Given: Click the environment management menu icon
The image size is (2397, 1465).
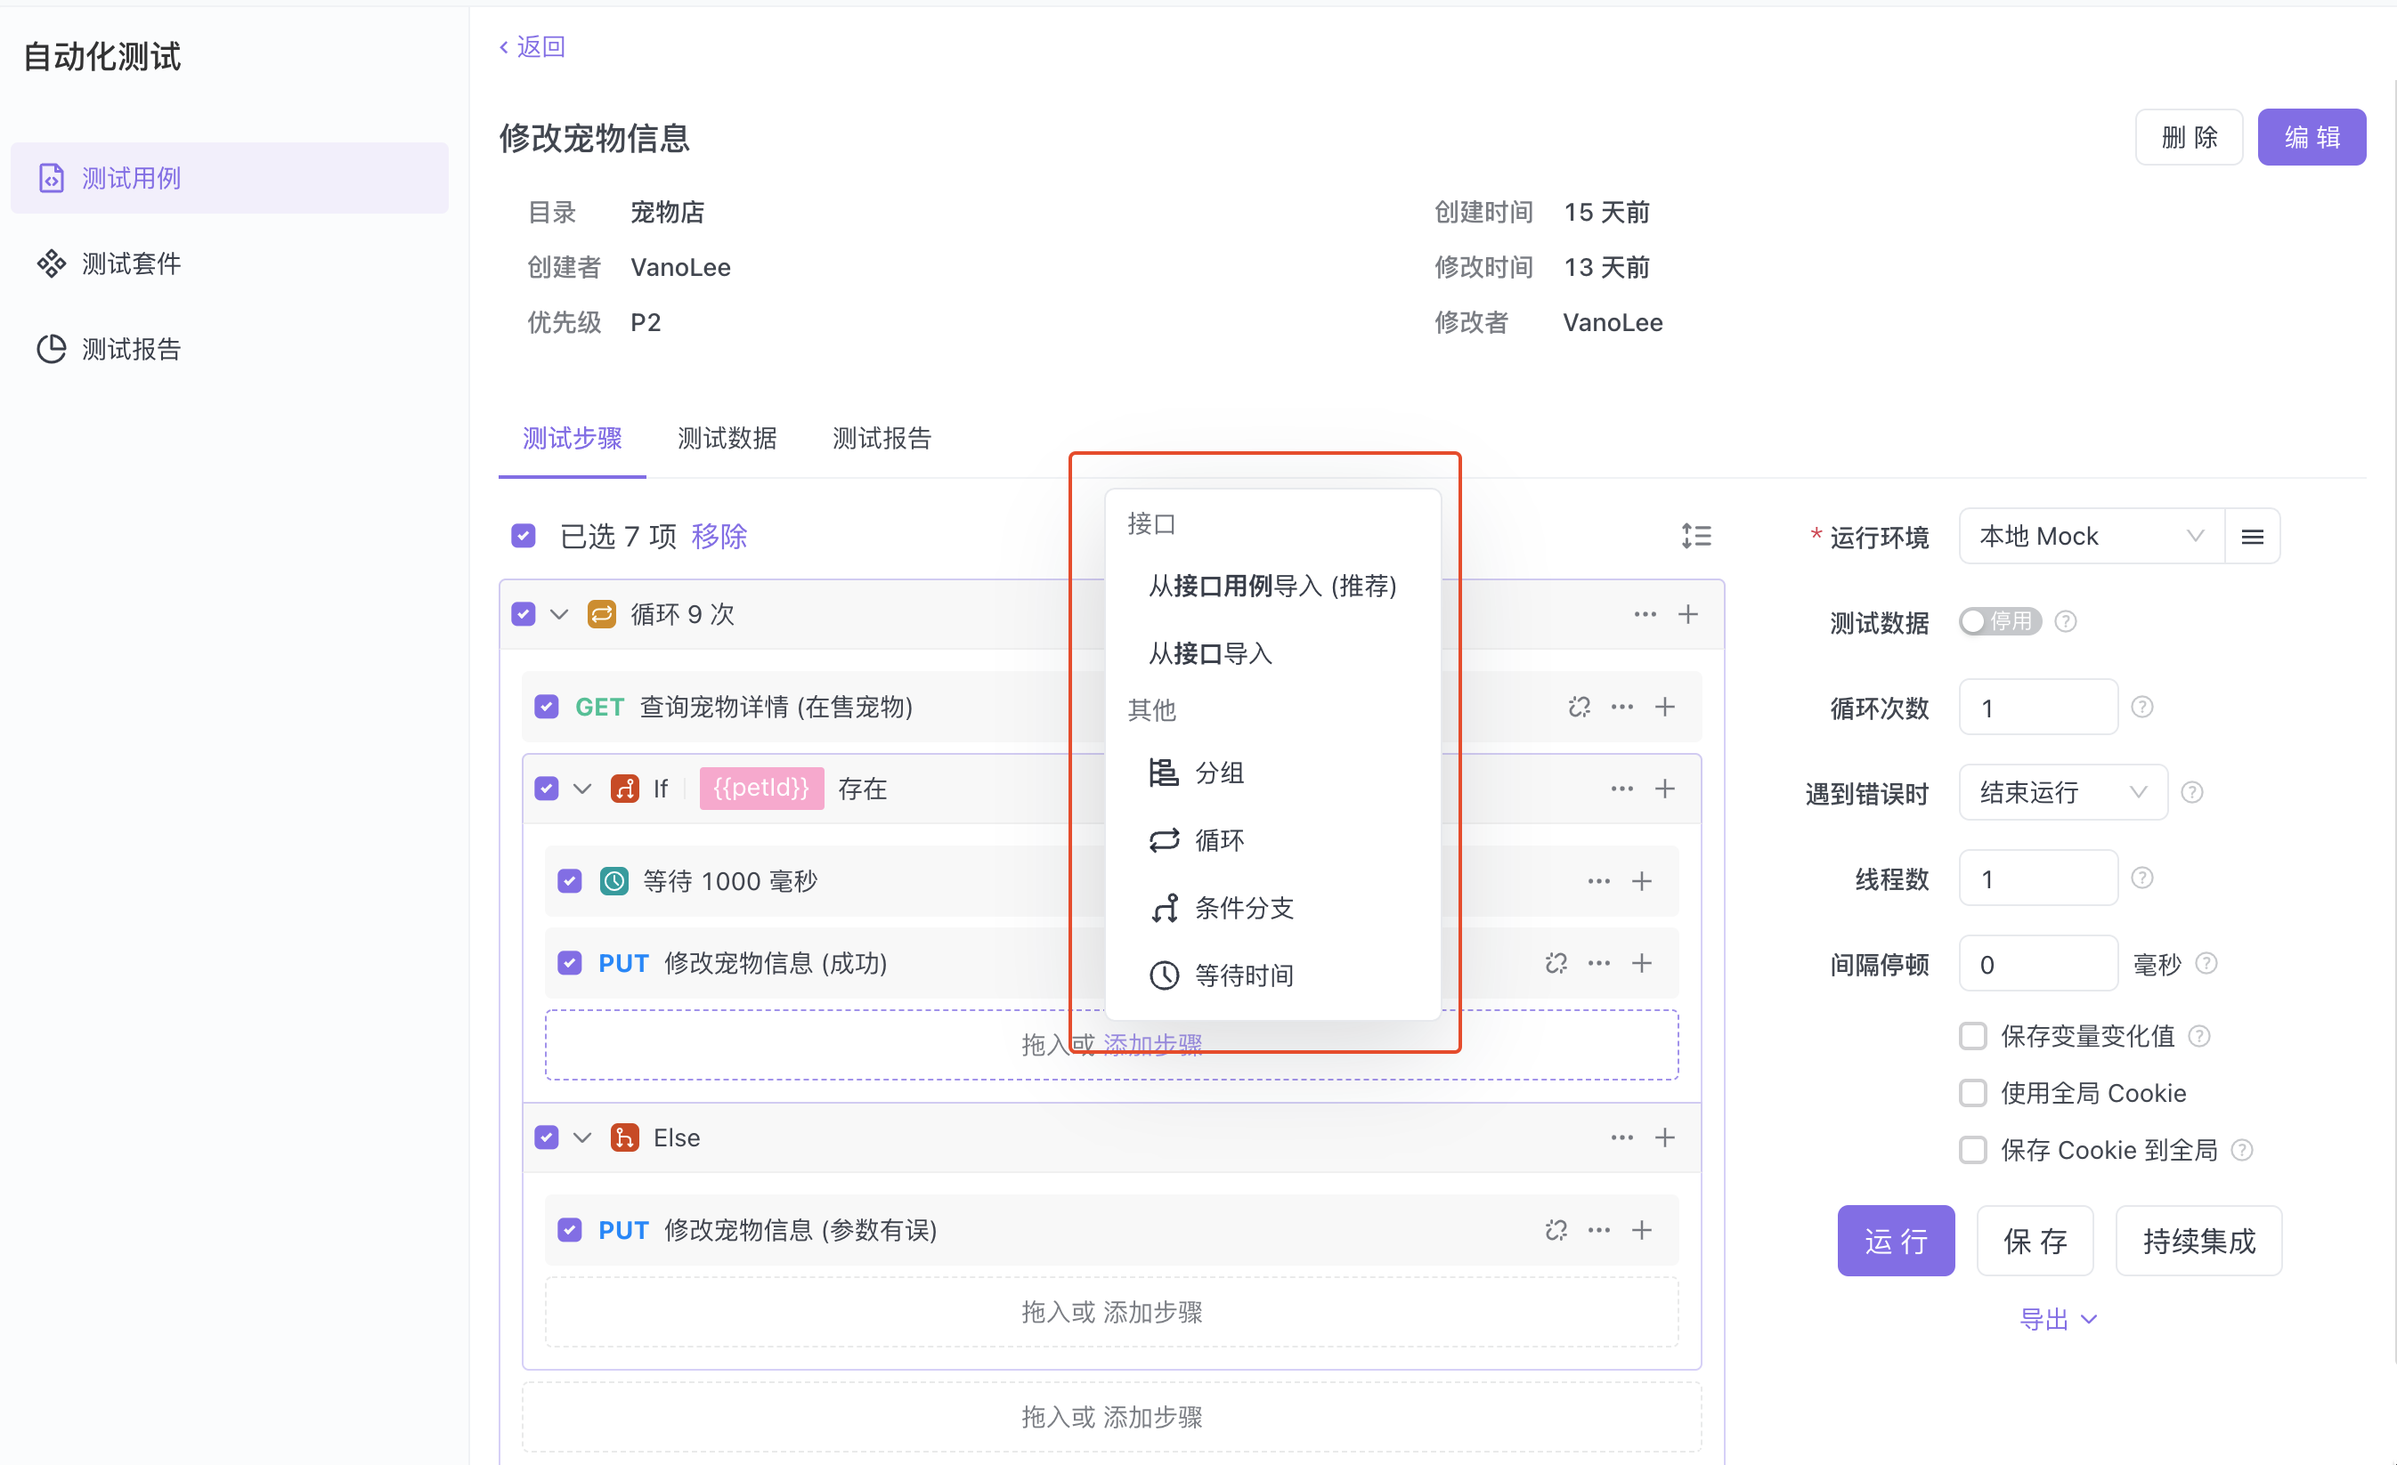Looking at the screenshot, I should point(2252,537).
